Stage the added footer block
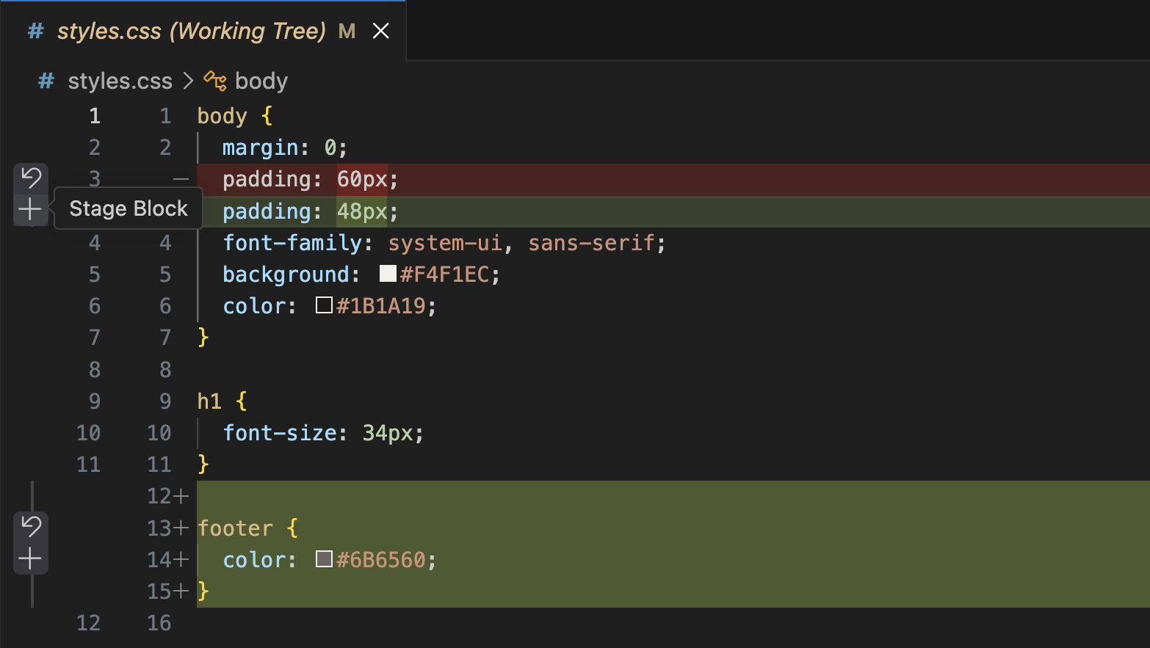The width and height of the screenshot is (1150, 648). (x=30, y=558)
